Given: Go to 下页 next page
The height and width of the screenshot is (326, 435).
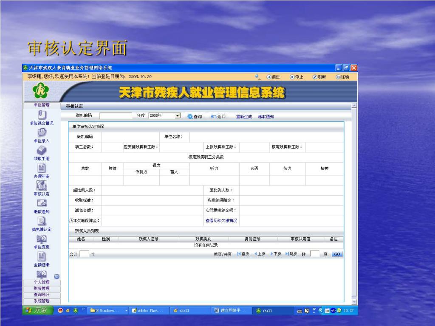Looking at the screenshot, I should (x=276, y=254).
